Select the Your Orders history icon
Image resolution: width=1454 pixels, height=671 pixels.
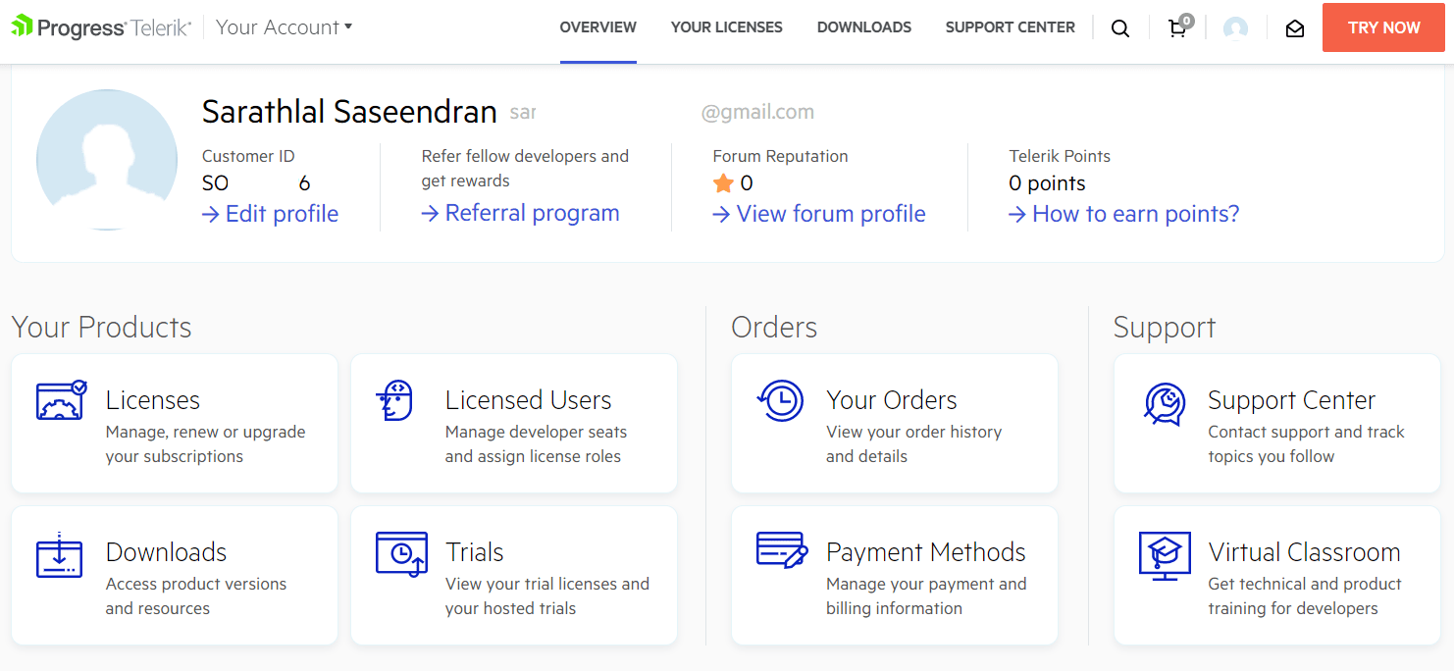780,401
